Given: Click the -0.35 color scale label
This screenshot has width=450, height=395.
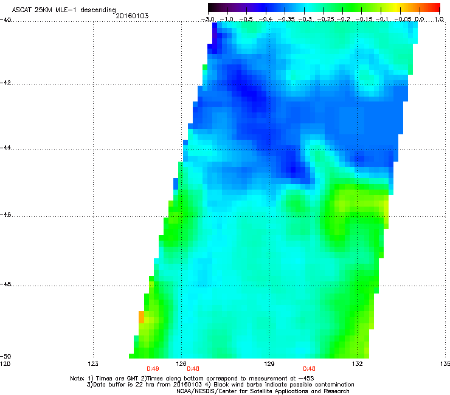Looking at the screenshot, I should pyautogui.click(x=285, y=19).
